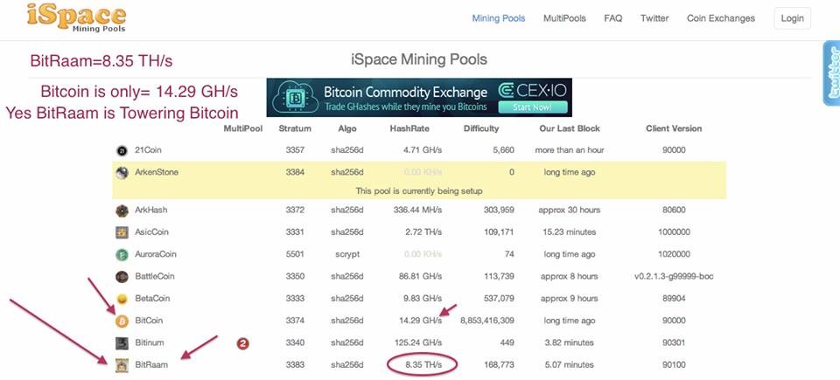Click the MultiPool column header
The width and height of the screenshot is (840, 380).
[242, 128]
